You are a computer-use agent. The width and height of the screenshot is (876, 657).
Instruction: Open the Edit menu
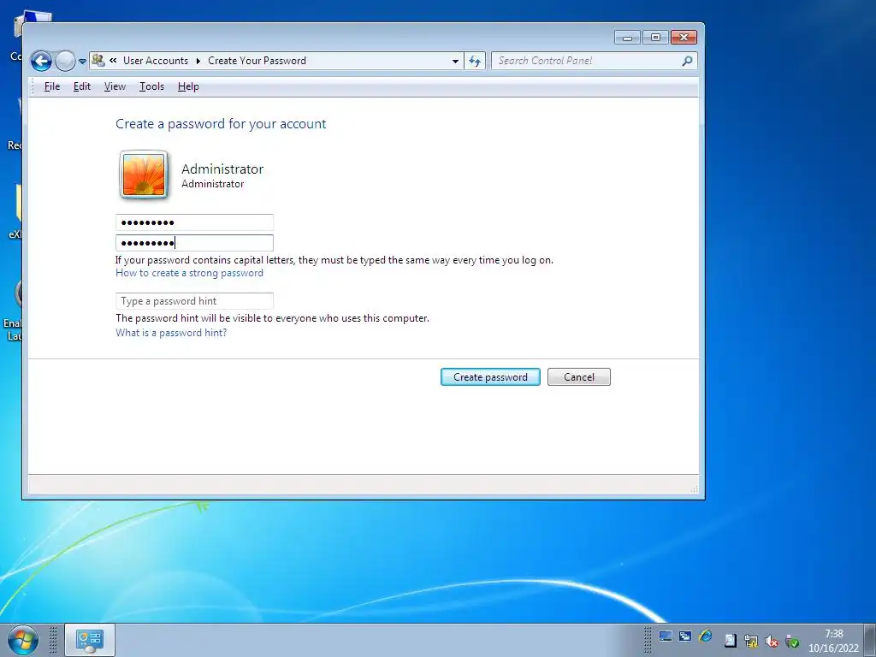pyautogui.click(x=81, y=86)
